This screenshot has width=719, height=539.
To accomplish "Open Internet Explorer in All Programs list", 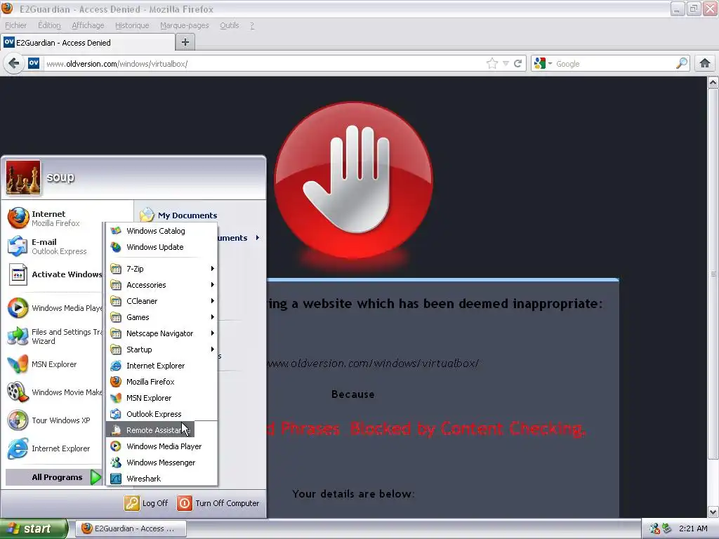I will point(161,366).
